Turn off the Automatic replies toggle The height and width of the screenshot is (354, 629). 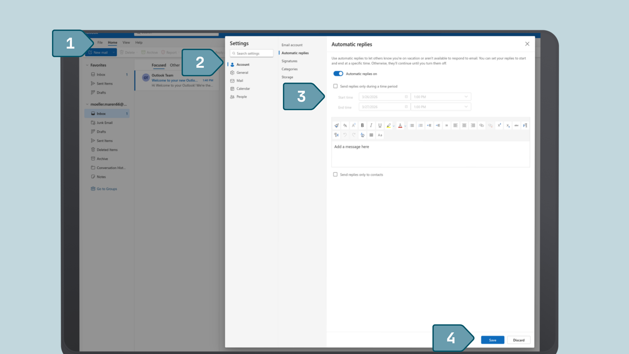tap(338, 73)
